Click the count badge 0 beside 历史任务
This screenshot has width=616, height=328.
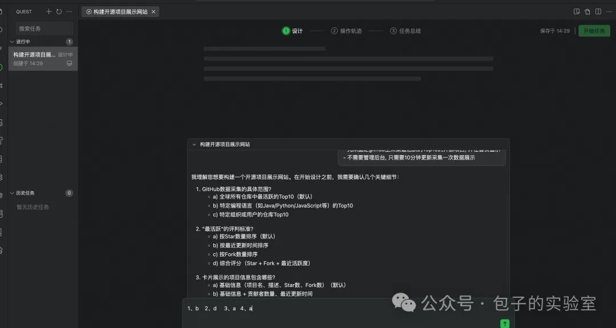(69, 193)
